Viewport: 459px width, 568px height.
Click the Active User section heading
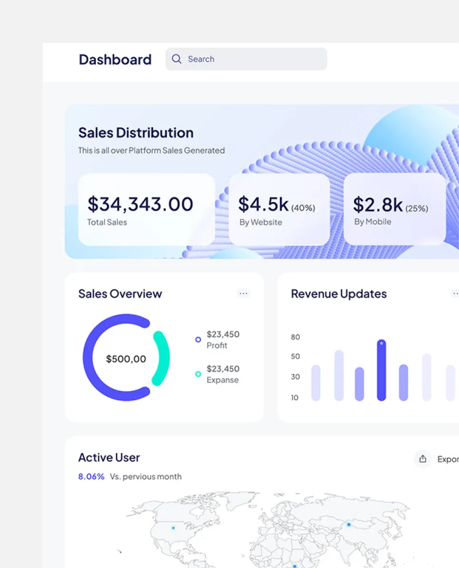pyautogui.click(x=109, y=457)
